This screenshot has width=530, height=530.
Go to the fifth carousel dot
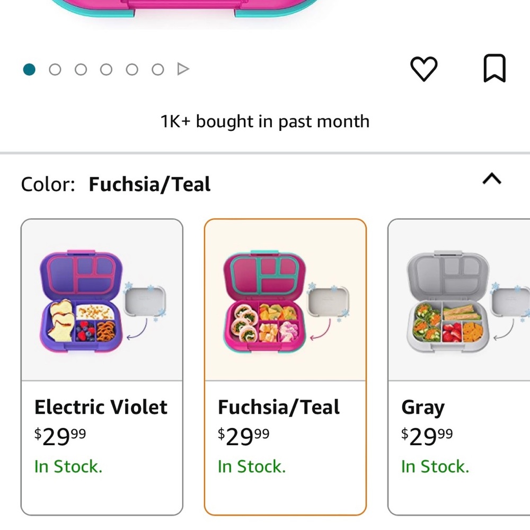[x=132, y=69]
